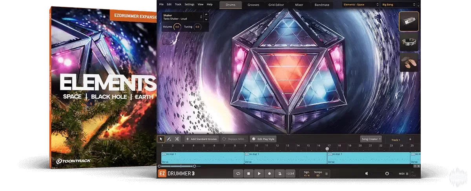Select the scissors cut tool
The image size is (471, 191).
point(177,139)
